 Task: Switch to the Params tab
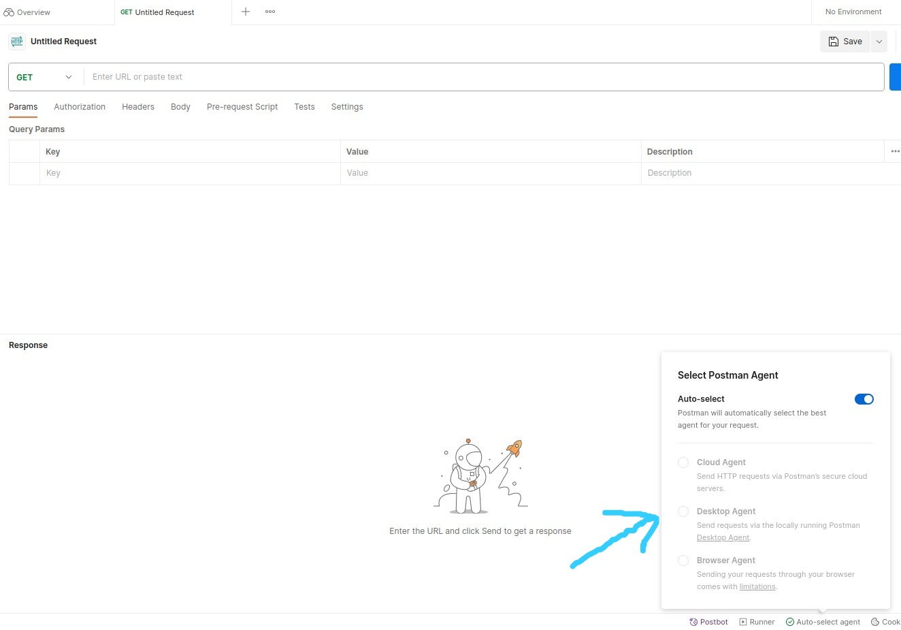[x=23, y=107]
